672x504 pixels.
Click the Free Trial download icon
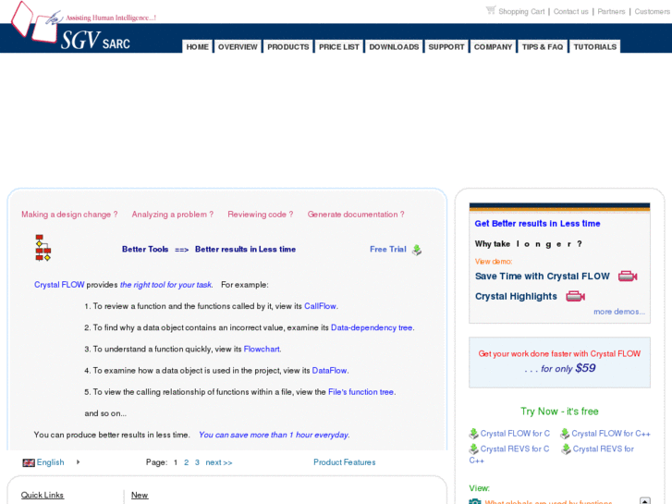pos(417,250)
